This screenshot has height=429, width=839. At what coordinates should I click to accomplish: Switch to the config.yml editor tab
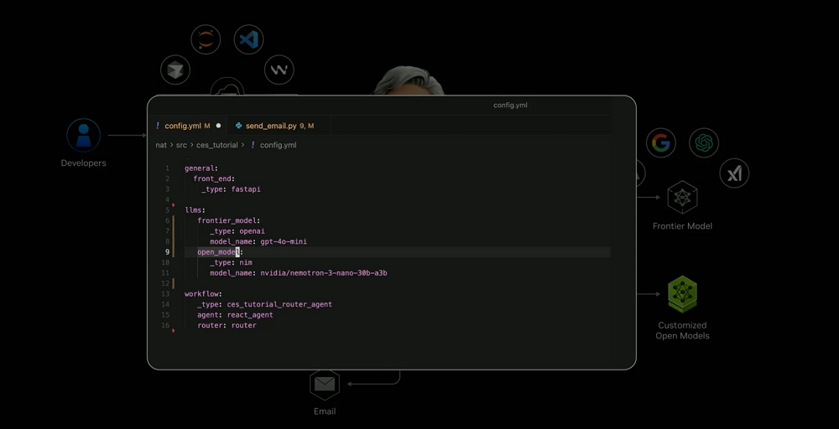[x=183, y=126]
